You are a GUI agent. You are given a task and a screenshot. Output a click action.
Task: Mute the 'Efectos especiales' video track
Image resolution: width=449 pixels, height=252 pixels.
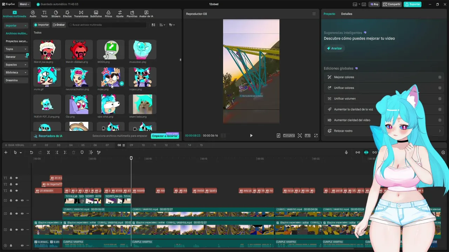pos(22,230)
